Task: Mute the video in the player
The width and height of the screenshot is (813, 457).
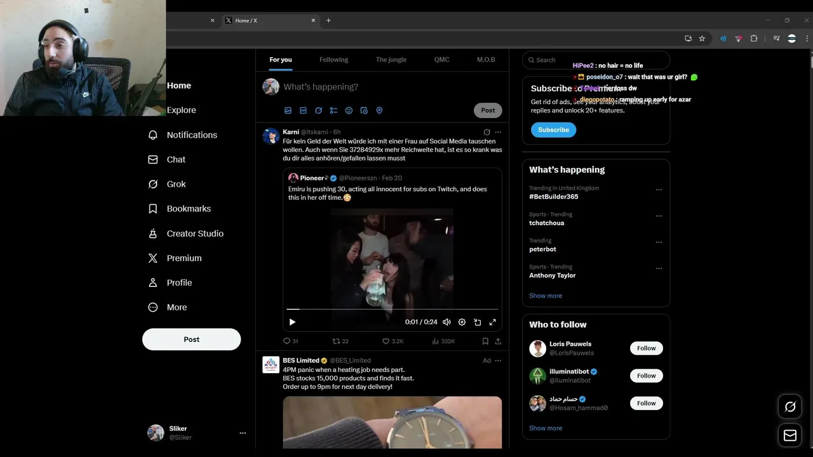Action: tap(447, 322)
